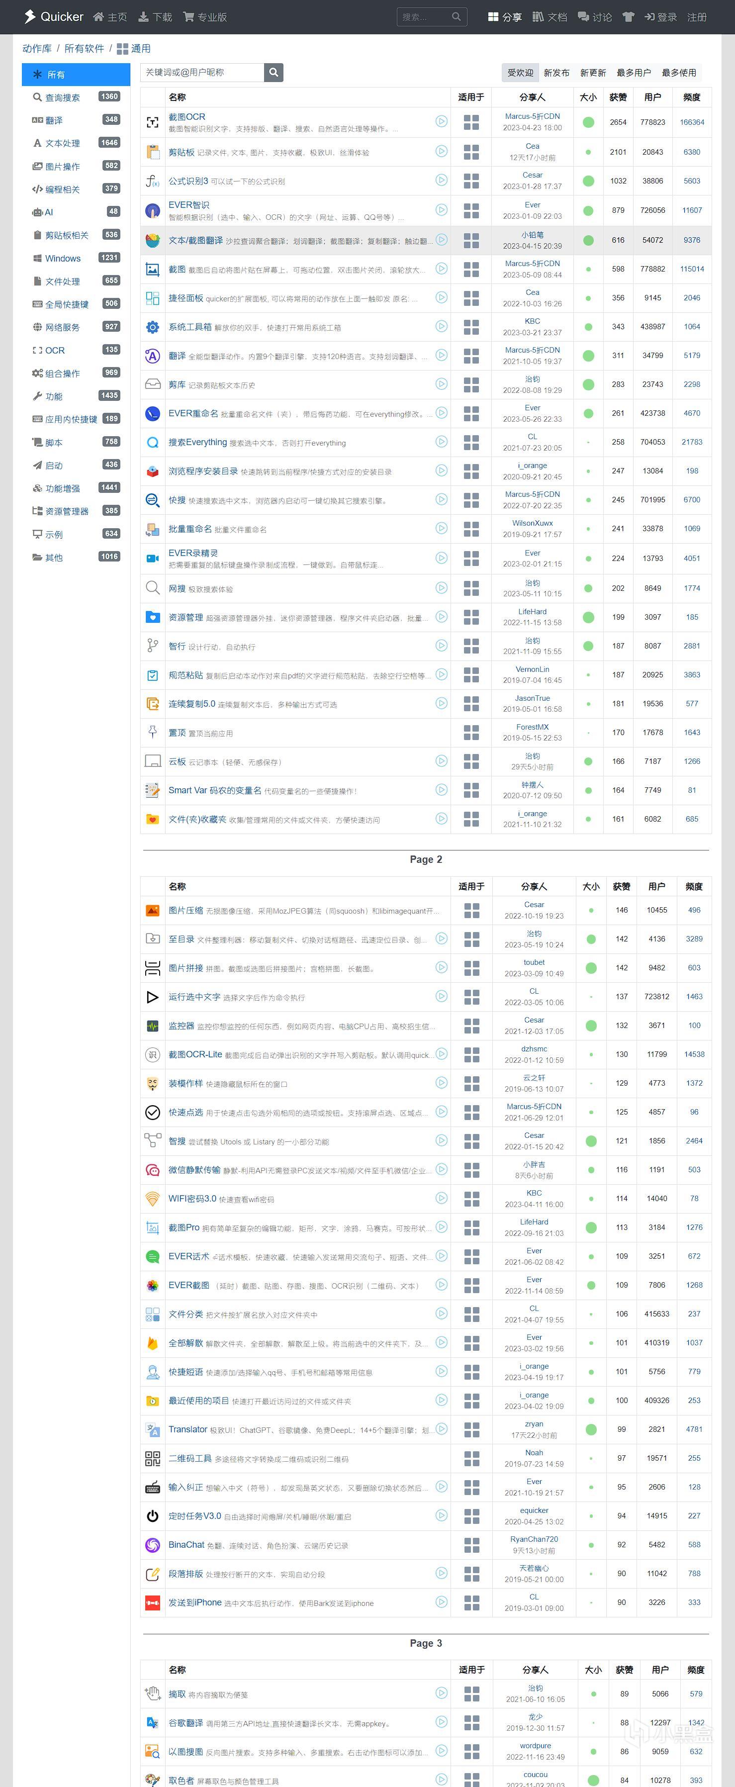
Task: Open the 主页 navigation item
Action: [110, 16]
